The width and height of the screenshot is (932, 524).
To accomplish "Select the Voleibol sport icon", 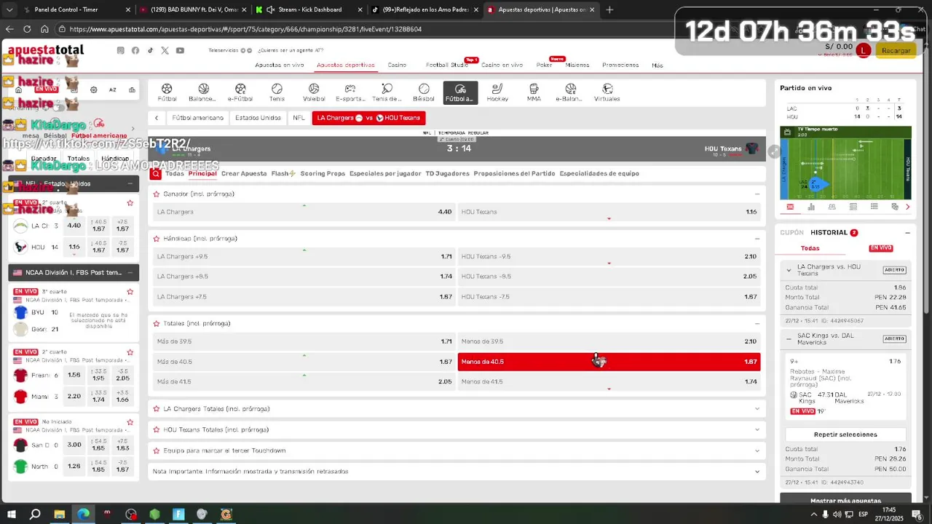I will tap(314, 92).
